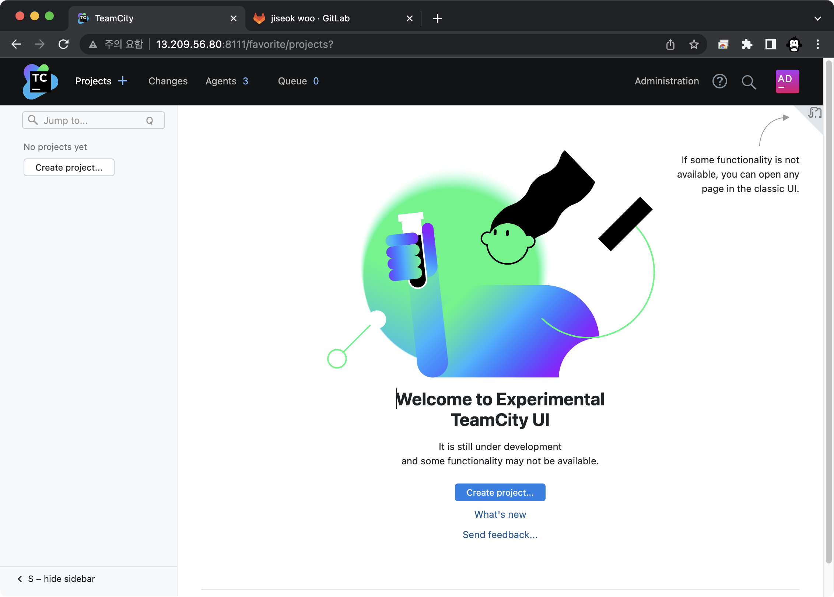Expand the tab search dropdown arrow
The width and height of the screenshot is (834, 597).
(x=817, y=18)
